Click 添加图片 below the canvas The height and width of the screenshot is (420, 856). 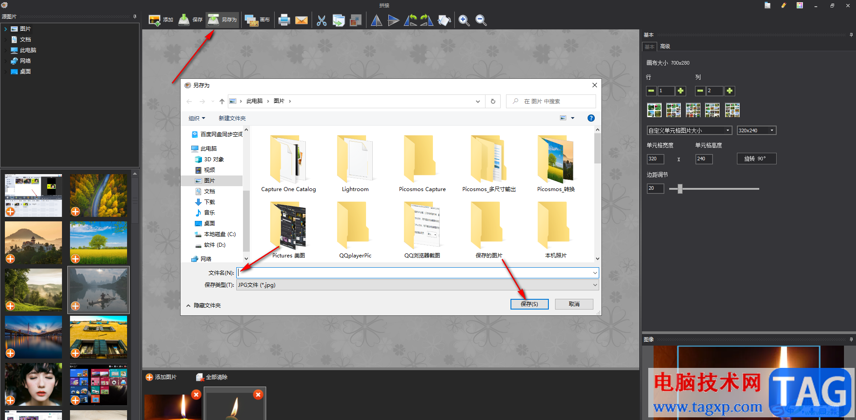pyautogui.click(x=161, y=377)
